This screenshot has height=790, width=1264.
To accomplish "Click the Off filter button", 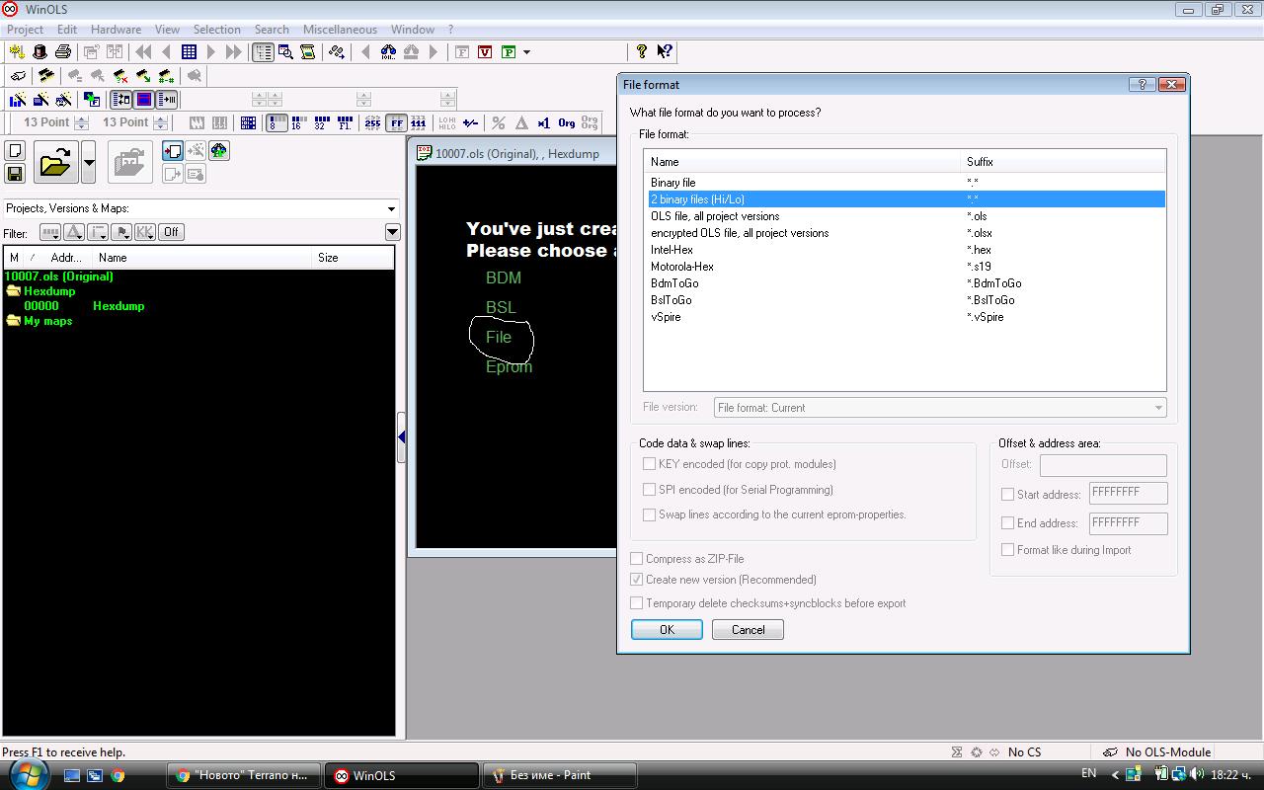I will (171, 232).
